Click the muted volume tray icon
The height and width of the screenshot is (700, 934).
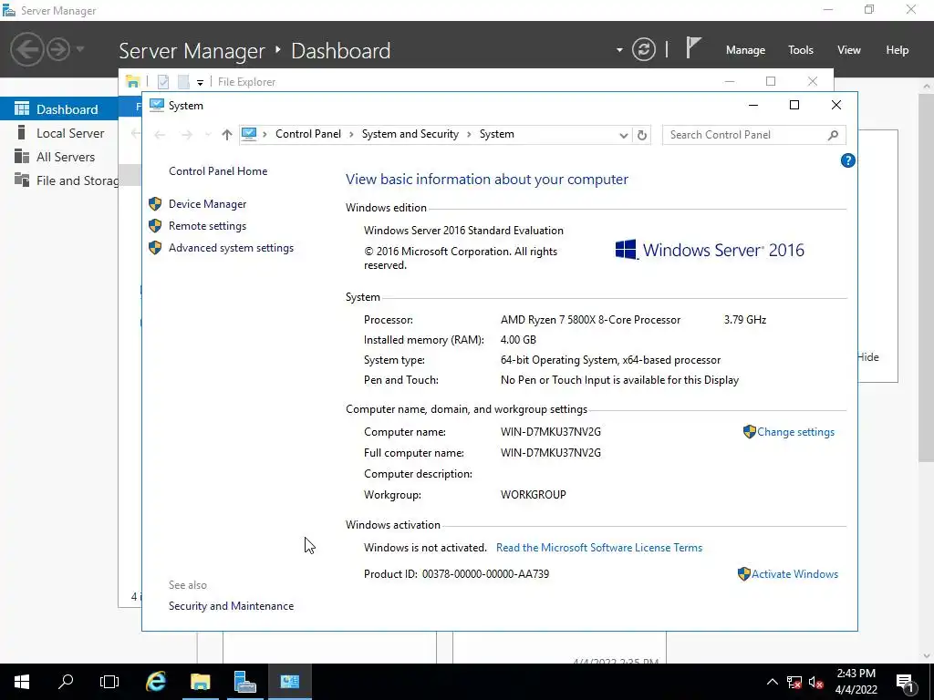point(816,682)
